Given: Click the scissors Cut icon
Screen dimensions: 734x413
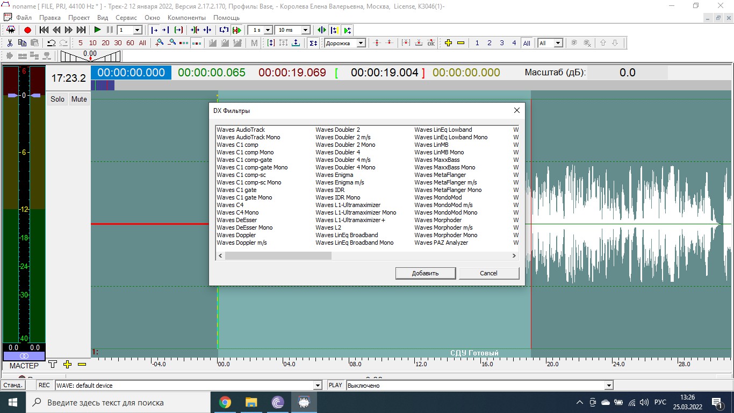Looking at the screenshot, I should [x=10, y=43].
